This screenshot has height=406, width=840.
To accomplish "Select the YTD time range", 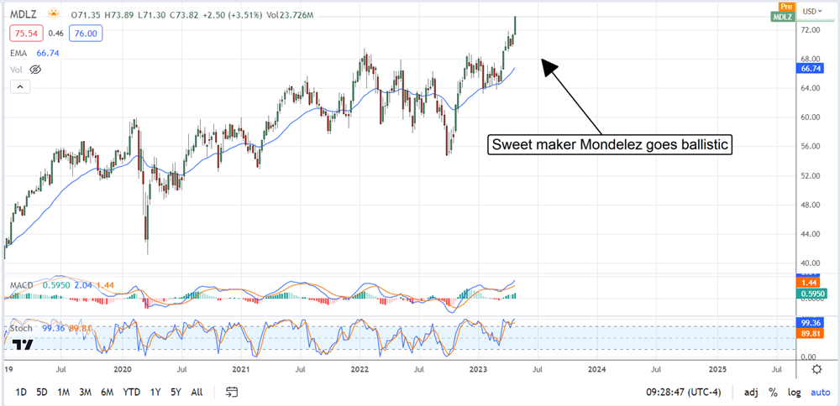I will [131, 392].
